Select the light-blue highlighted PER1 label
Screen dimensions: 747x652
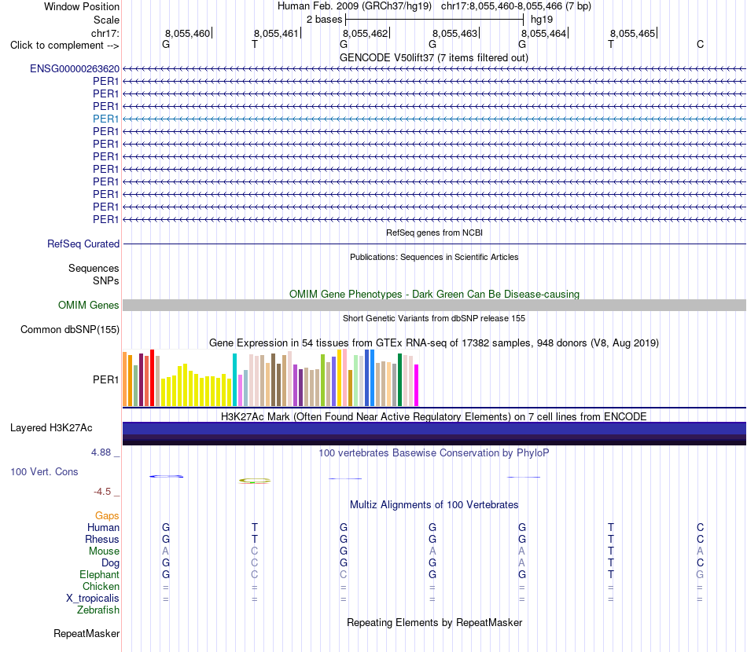pos(106,119)
